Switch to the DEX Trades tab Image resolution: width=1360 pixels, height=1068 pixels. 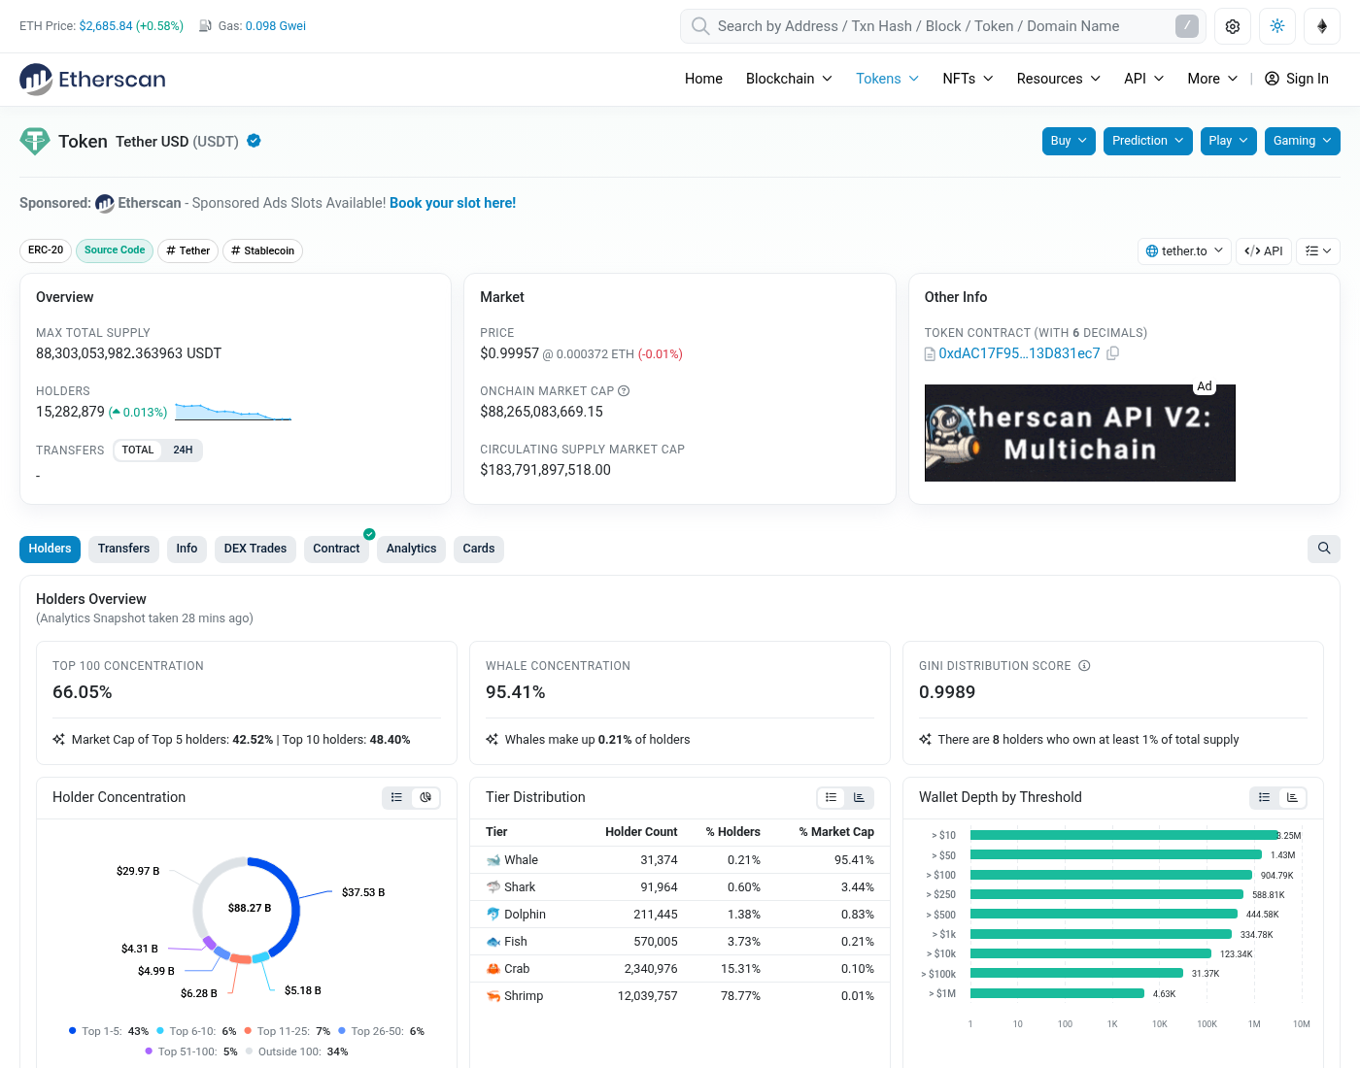(x=255, y=549)
